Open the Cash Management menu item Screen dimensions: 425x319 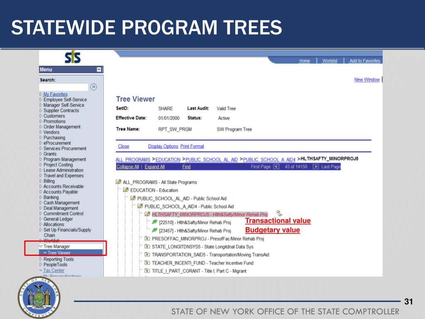[x=61, y=203]
